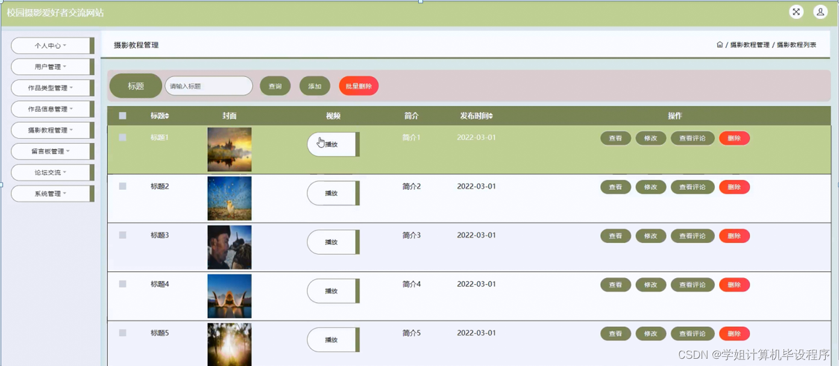The height and width of the screenshot is (366, 839).
Task: Click 修改 button in 标题5 row
Action: 651,333
